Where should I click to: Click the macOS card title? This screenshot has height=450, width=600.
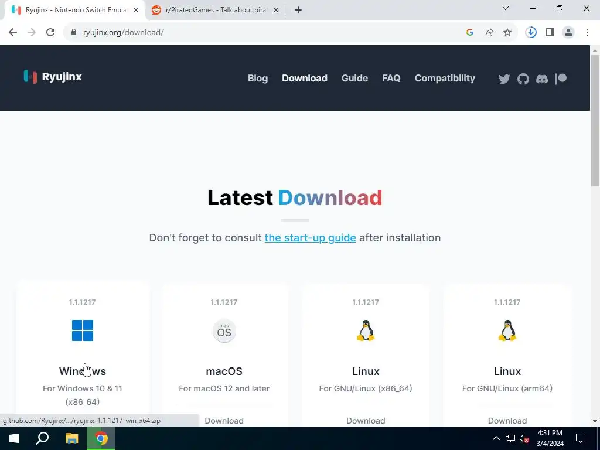[x=224, y=371]
